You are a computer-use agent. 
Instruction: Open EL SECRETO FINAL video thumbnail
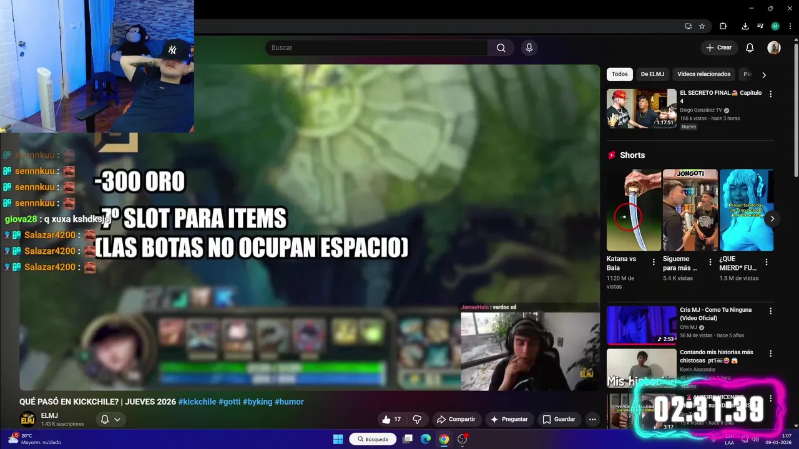642,109
